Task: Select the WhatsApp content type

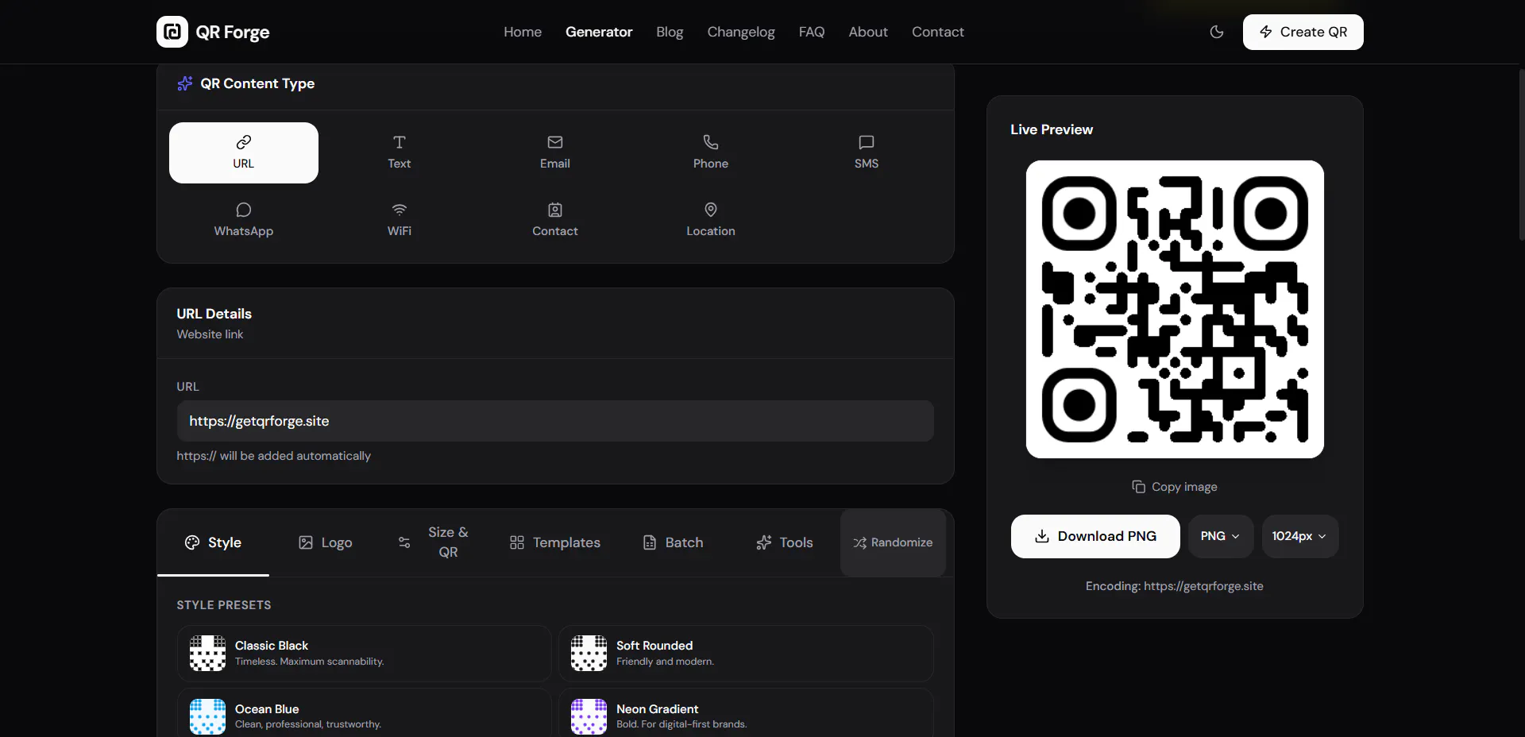Action: click(244, 220)
